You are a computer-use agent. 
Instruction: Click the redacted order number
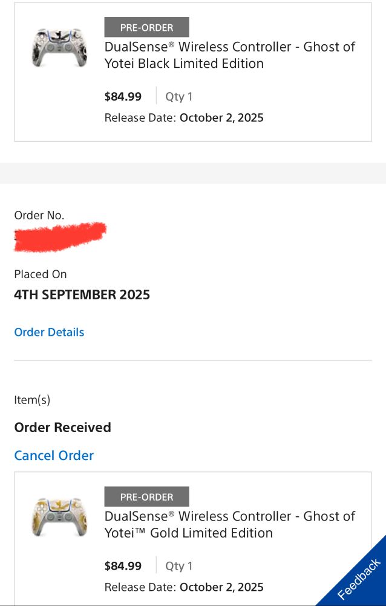tap(61, 237)
